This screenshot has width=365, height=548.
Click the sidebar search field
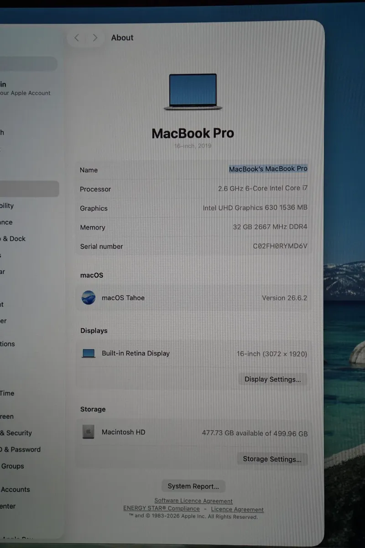pyautogui.click(x=29, y=64)
